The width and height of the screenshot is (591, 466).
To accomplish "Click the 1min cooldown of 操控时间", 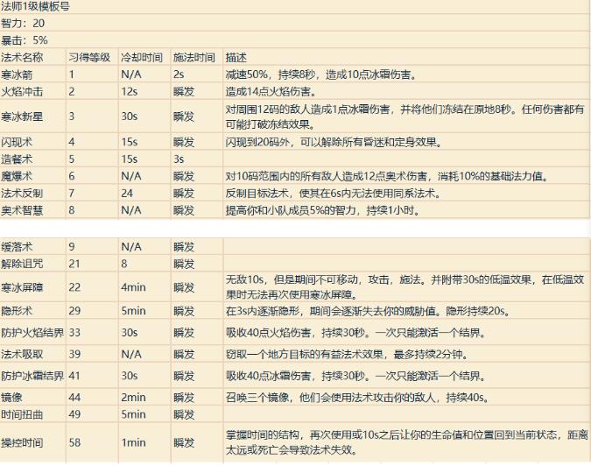I will click(x=133, y=442).
